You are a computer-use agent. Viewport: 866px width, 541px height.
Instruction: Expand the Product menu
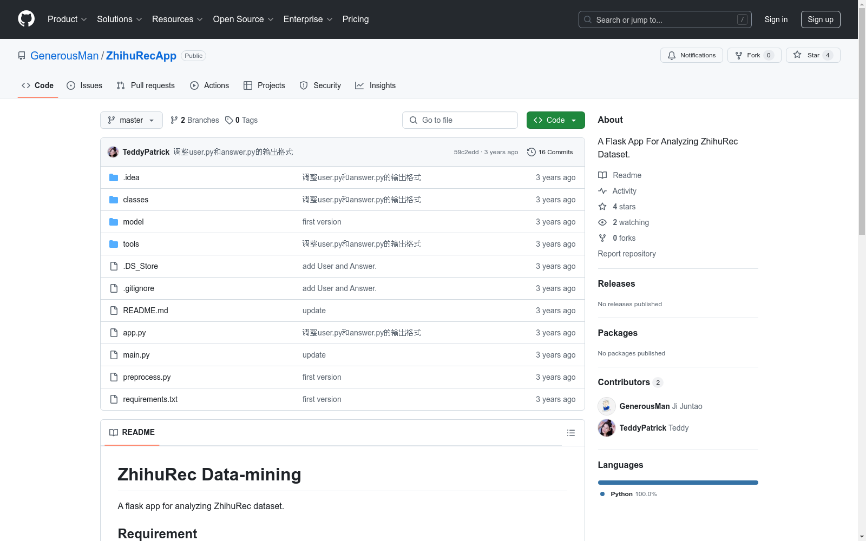[67, 19]
